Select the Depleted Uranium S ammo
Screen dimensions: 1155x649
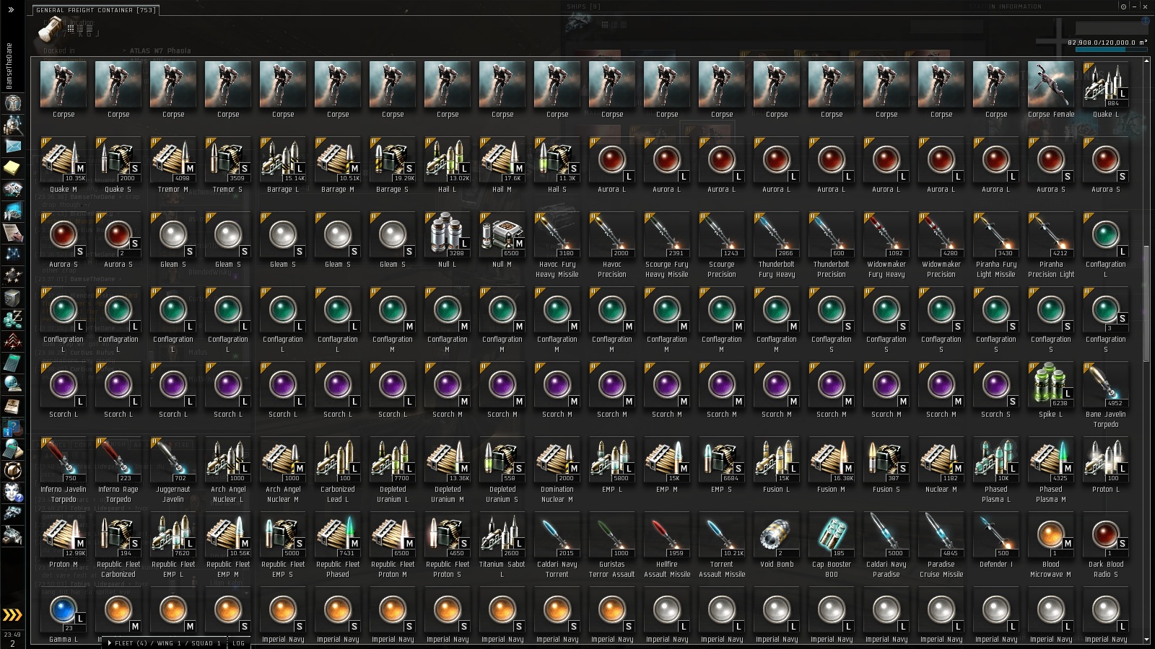[502, 459]
